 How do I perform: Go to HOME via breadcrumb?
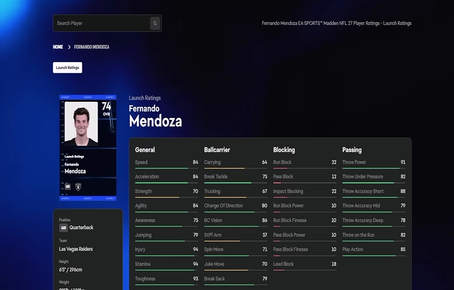pos(58,47)
